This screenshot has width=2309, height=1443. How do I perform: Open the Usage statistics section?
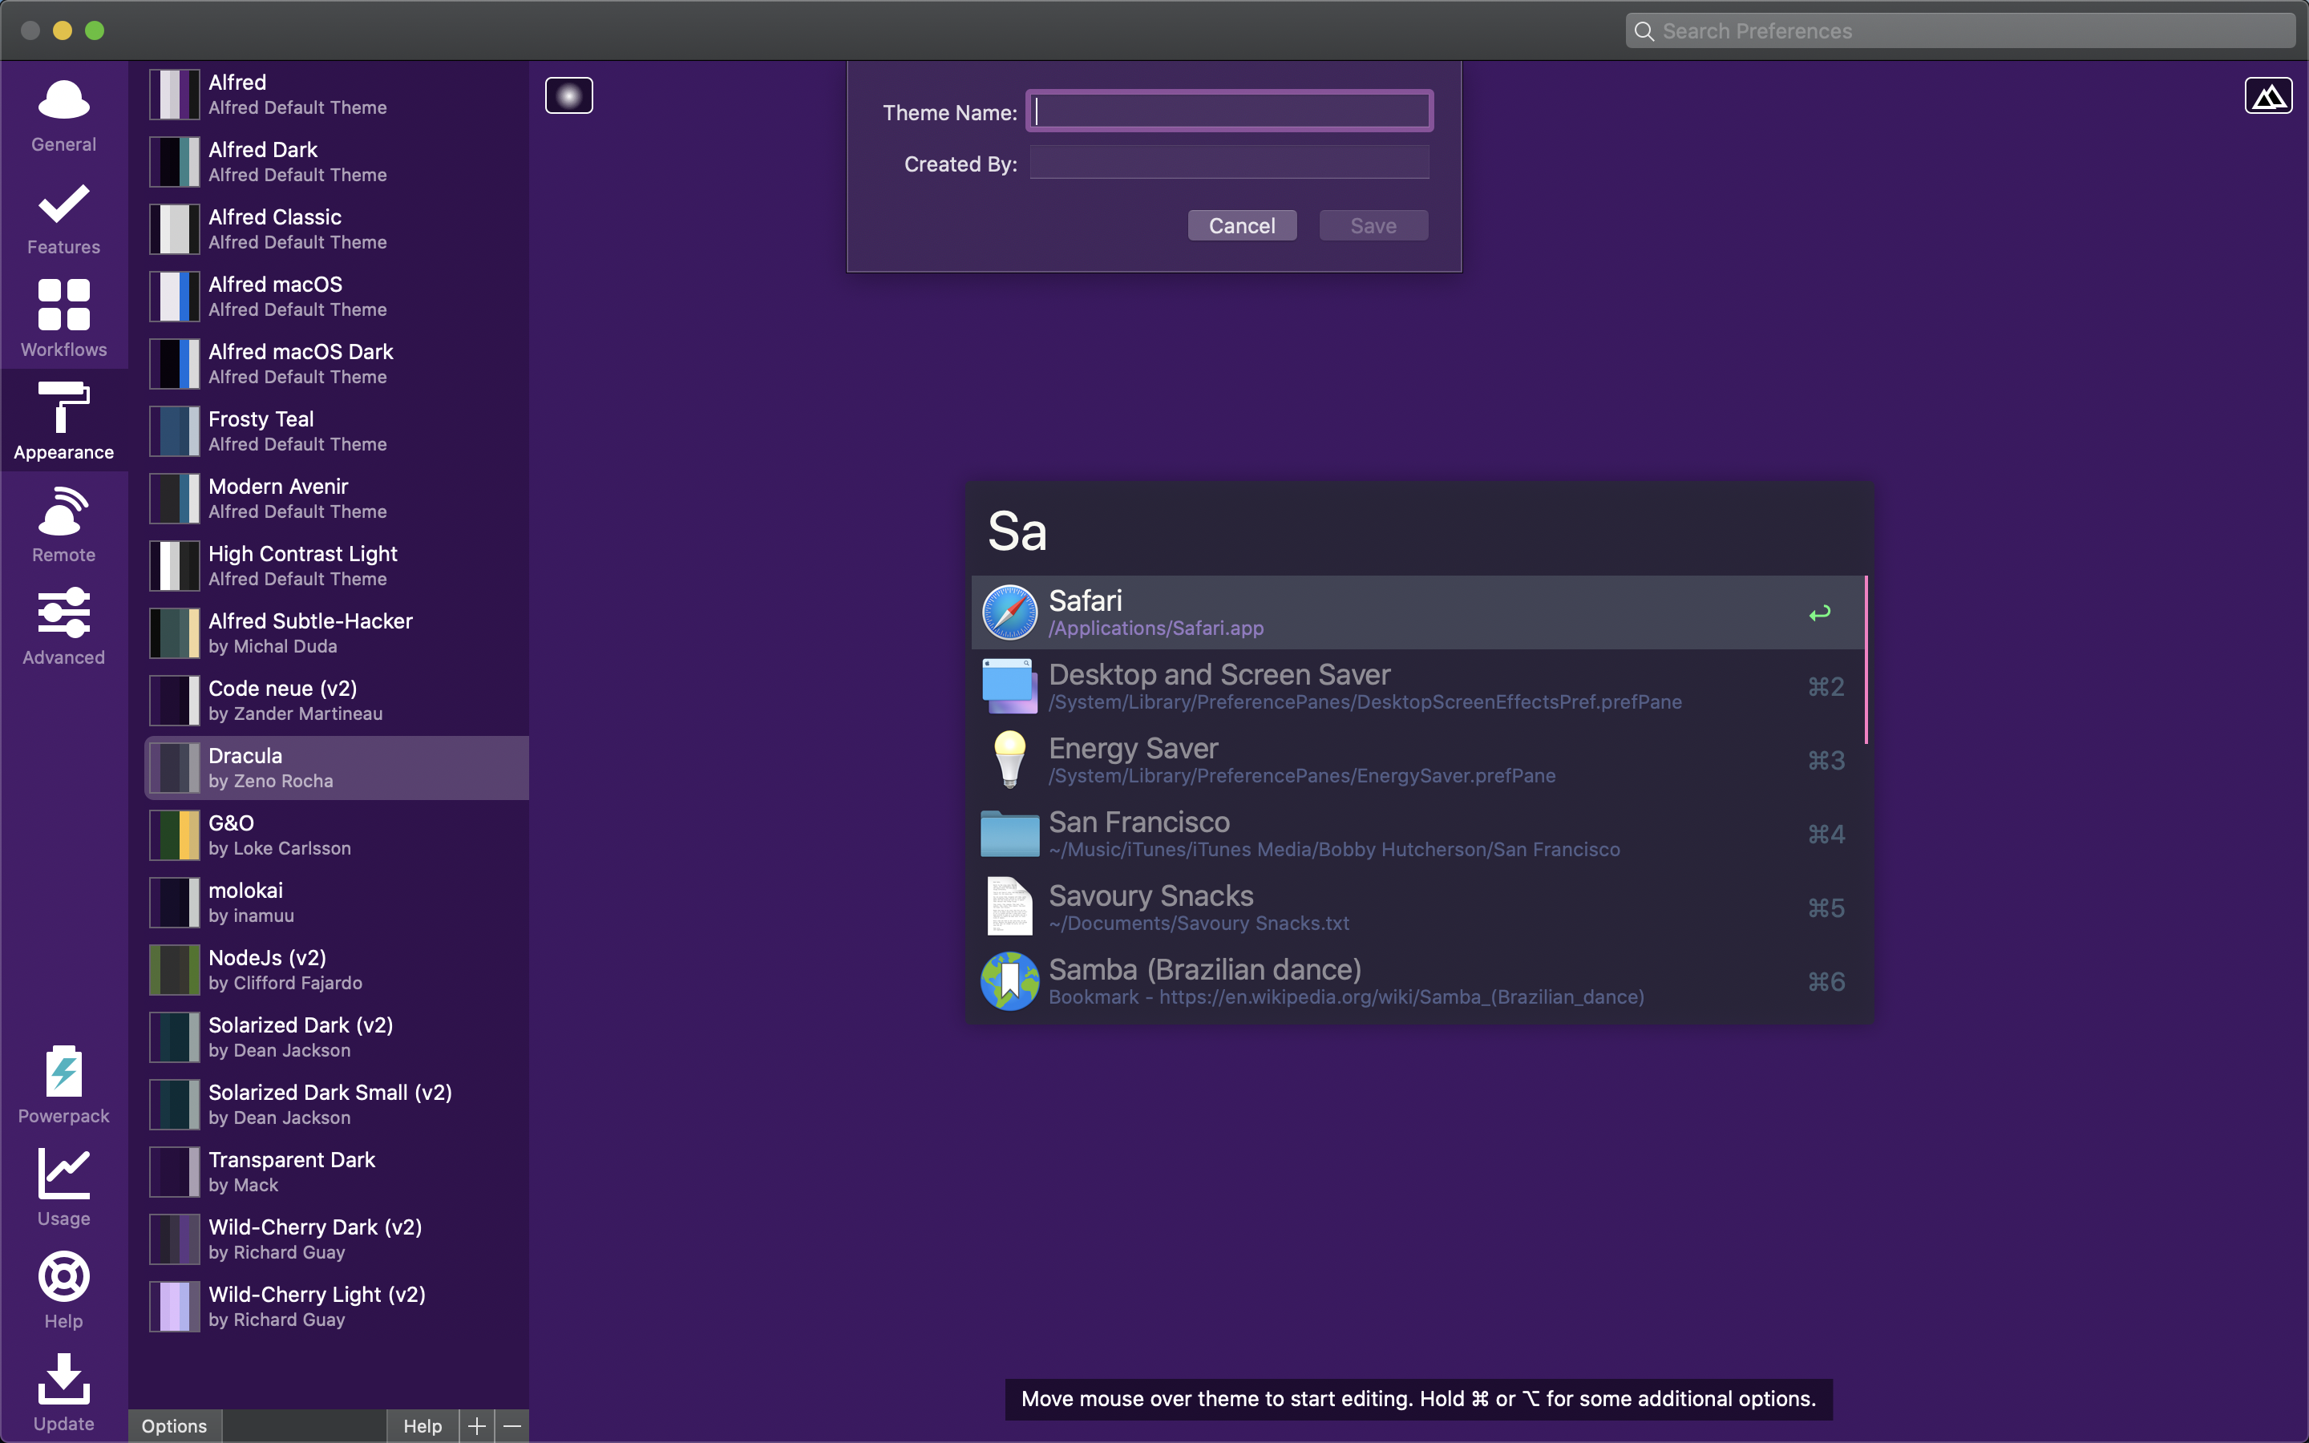tap(64, 1188)
